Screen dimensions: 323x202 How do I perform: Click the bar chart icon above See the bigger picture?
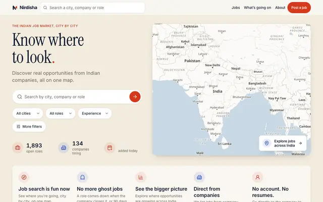click(x=141, y=177)
